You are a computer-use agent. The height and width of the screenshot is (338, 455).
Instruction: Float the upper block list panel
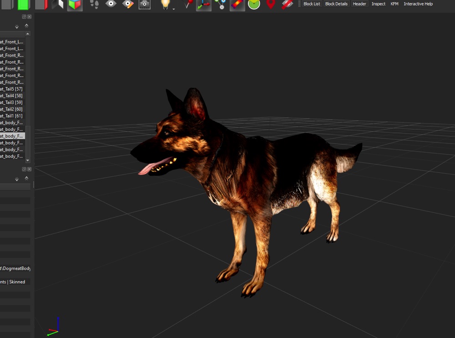click(x=24, y=17)
